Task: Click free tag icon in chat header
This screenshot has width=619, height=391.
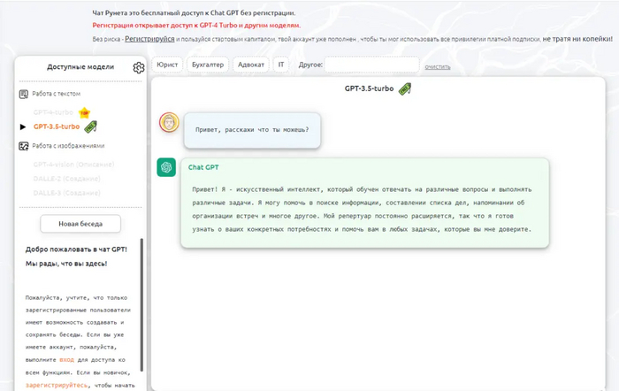Action: coord(405,88)
